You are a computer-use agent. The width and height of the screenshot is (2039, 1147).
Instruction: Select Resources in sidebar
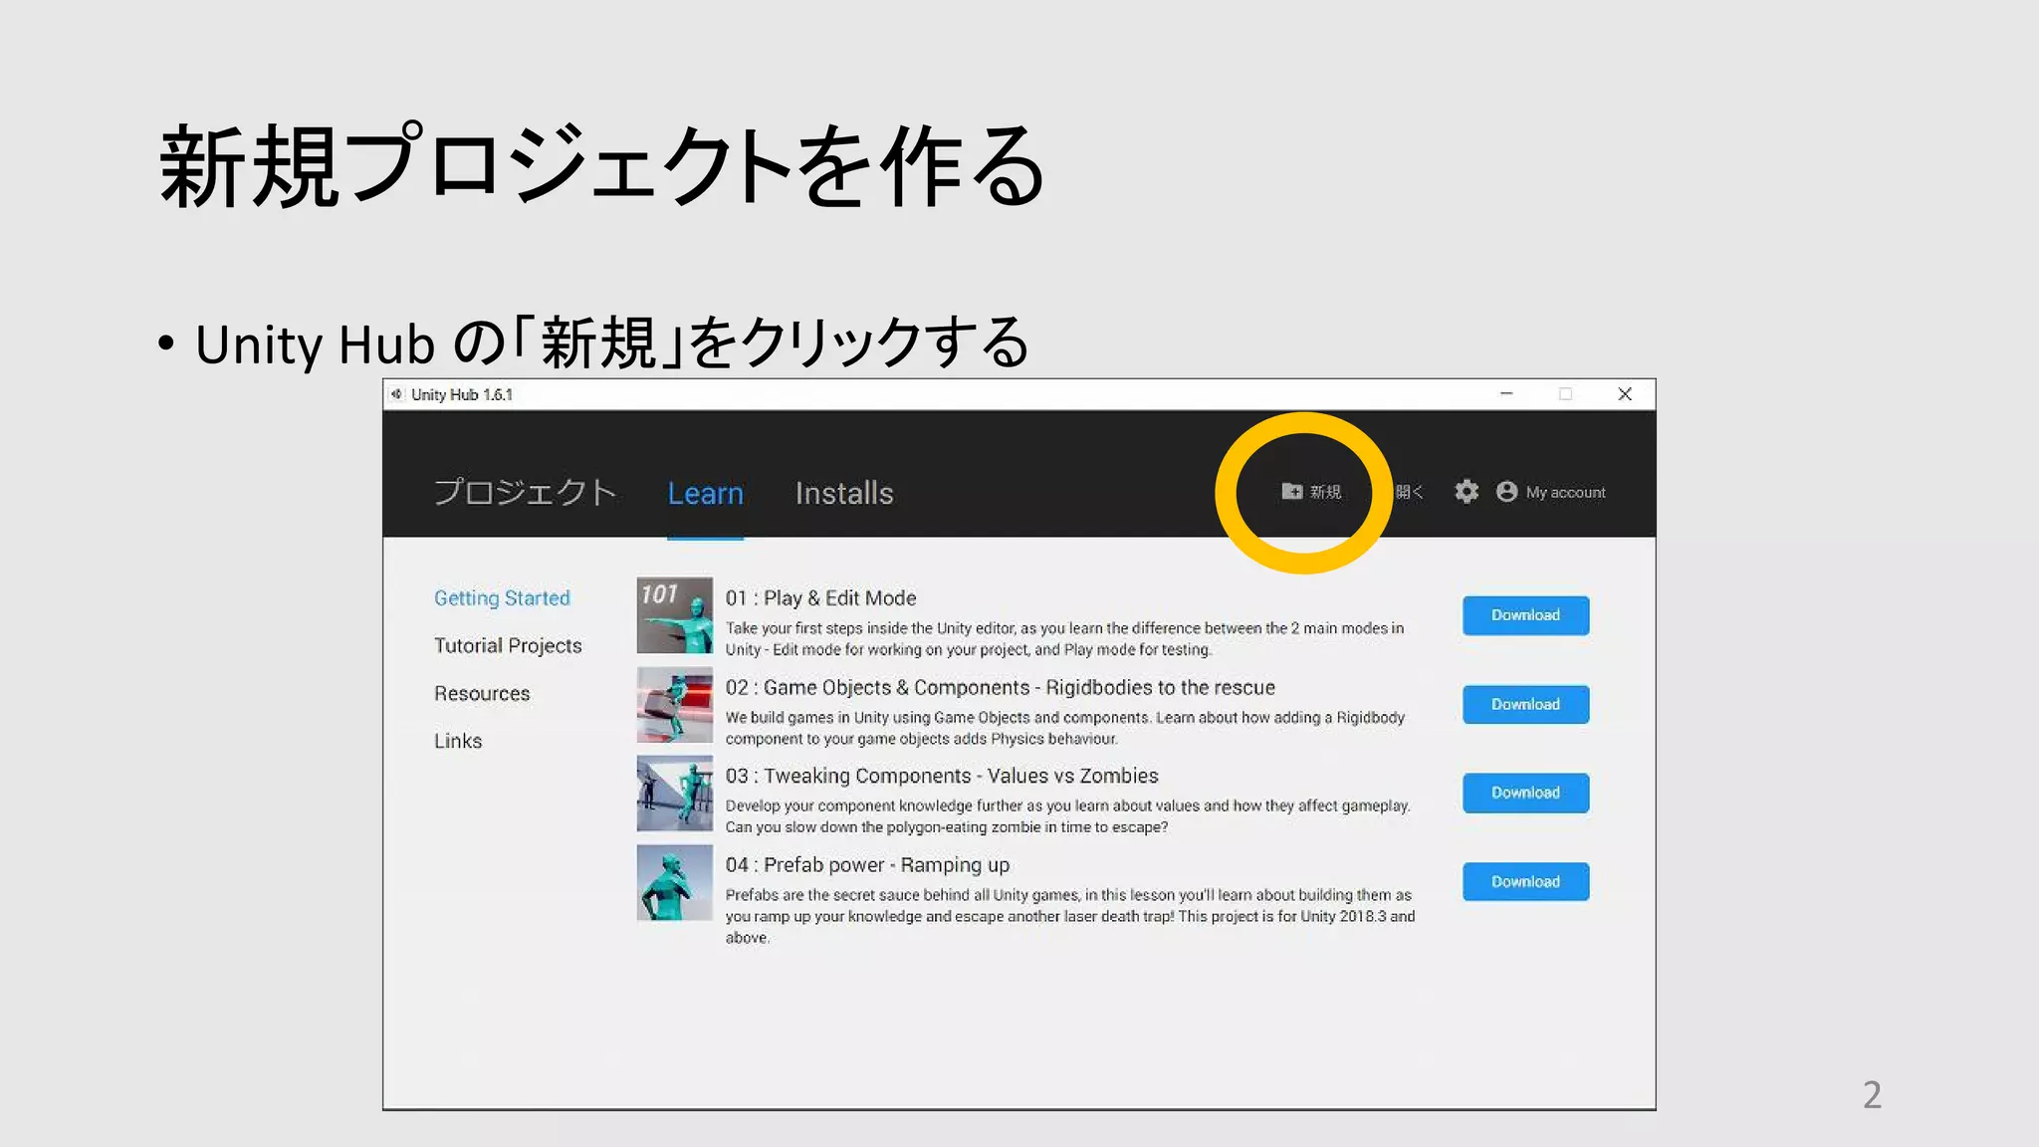point(482,693)
